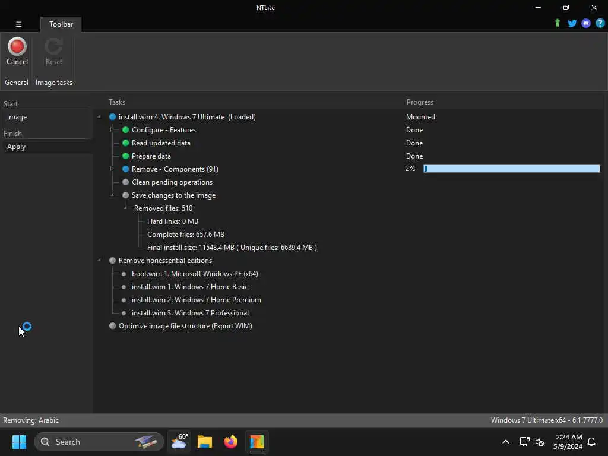Click gray dot beside Optimize image file structure
The width and height of the screenshot is (608, 456).
coord(112,326)
